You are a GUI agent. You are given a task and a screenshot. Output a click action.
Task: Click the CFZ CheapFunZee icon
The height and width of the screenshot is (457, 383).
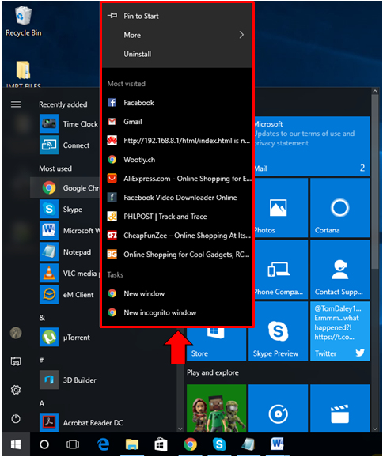112,235
